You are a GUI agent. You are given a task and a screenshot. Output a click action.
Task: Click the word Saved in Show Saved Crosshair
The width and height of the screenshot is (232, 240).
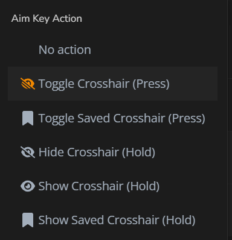tap(88, 220)
